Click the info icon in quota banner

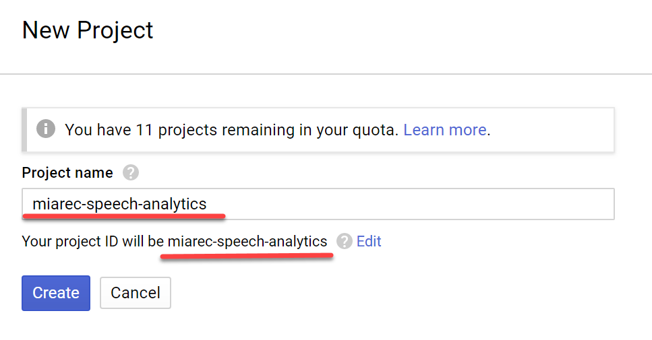(46, 129)
